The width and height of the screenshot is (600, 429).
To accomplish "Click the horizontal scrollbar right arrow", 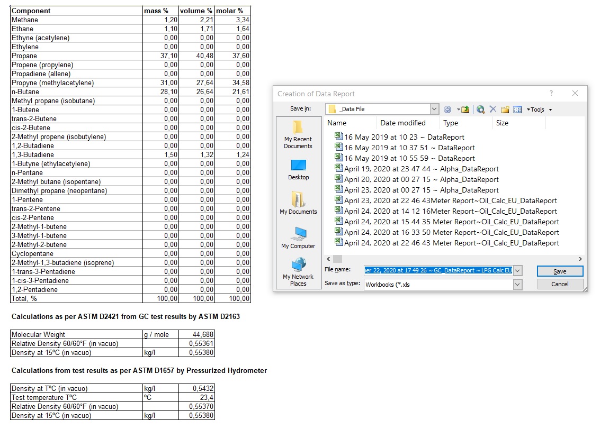I will 580,259.
